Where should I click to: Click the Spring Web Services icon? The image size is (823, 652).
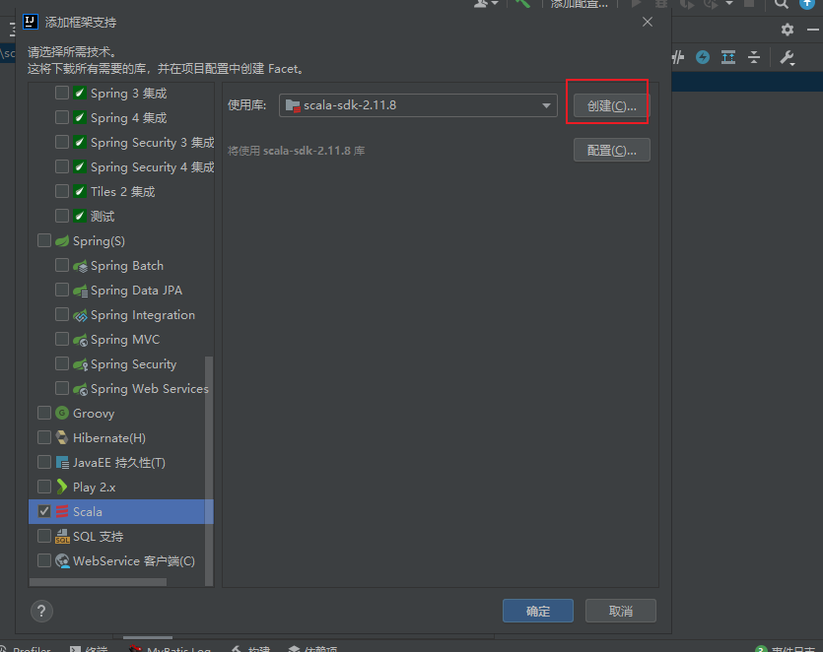click(x=80, y=389)
